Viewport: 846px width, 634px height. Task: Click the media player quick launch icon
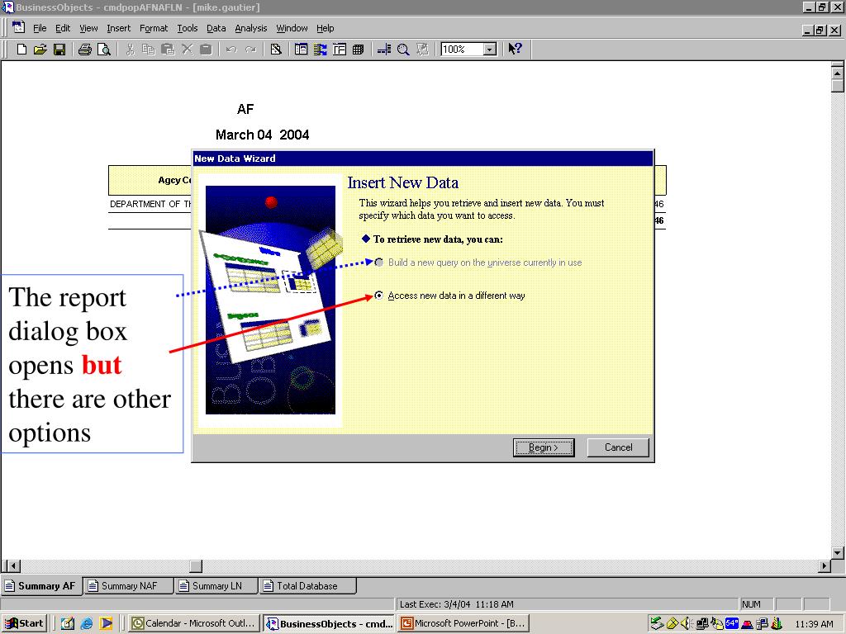pos(107,623)
